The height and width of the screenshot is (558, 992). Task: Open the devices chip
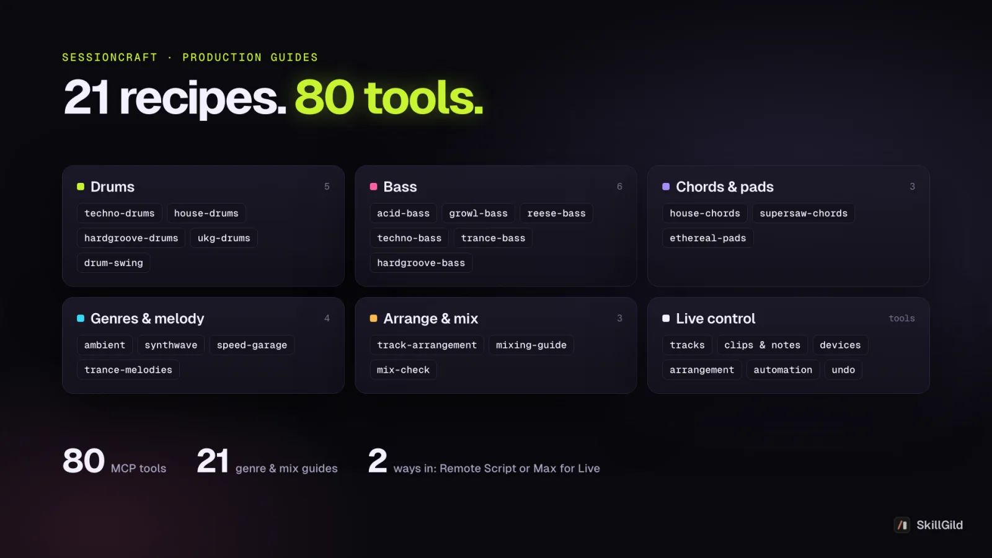click(840, 345)
